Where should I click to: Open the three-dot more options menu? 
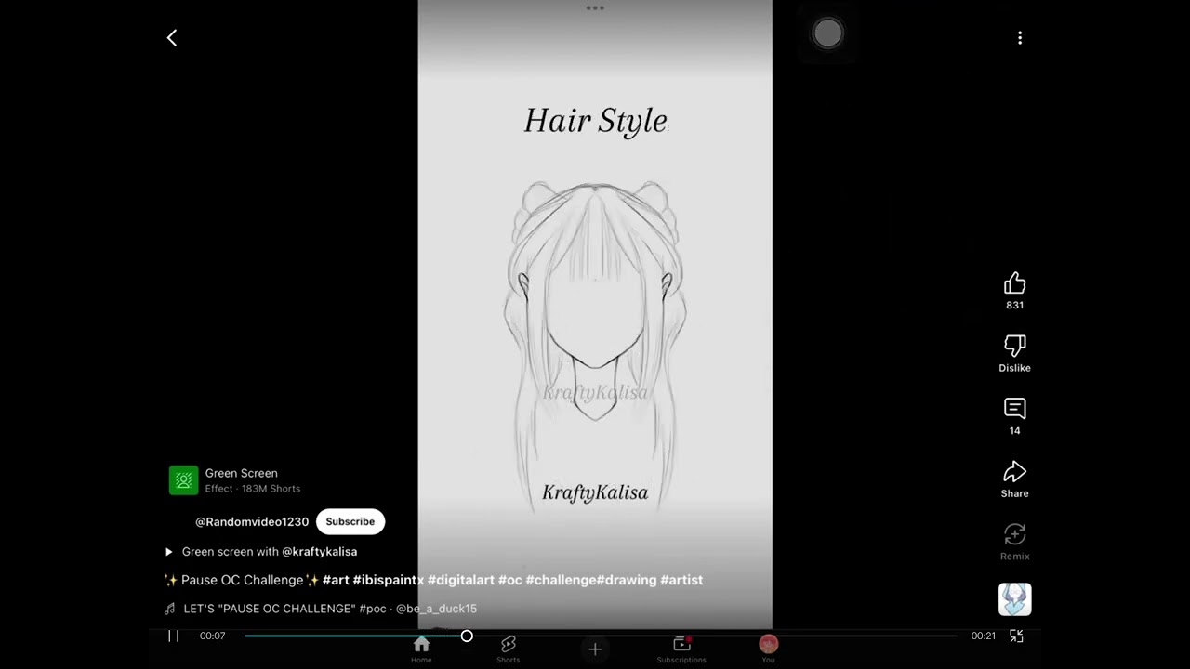(1020, 37)
